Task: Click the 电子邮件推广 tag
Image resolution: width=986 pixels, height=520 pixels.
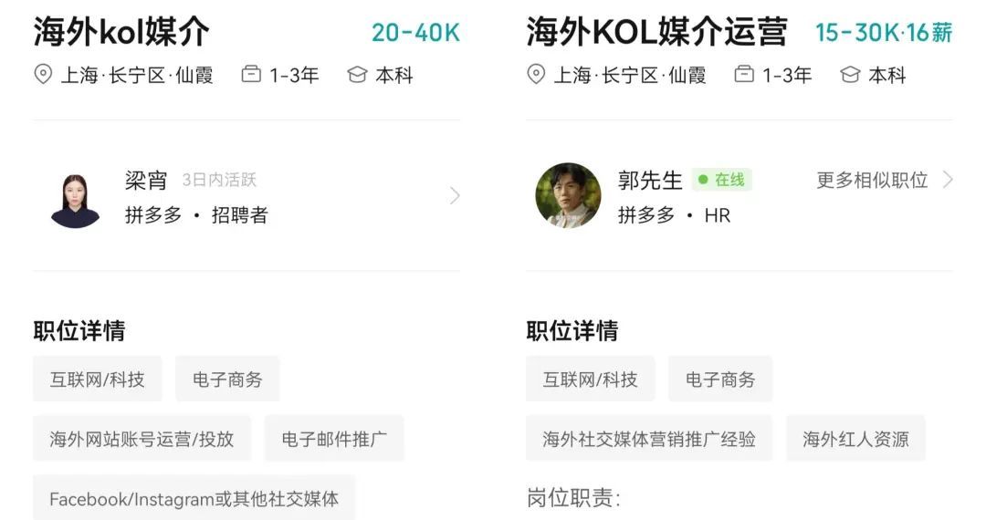Action: tap(334, 439)
